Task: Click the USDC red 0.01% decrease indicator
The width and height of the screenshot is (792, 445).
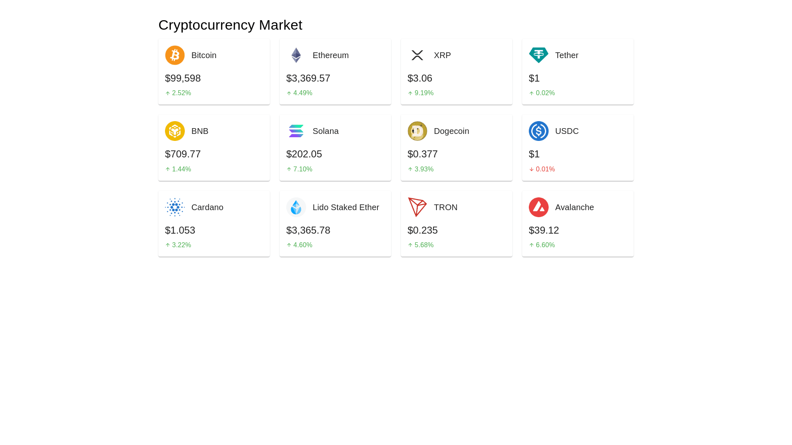Action: [542, 169]
